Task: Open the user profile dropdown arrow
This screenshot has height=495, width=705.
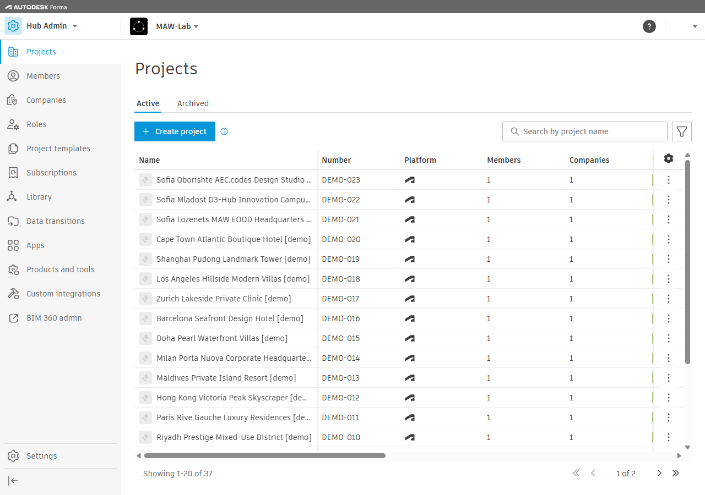Action: click(695, 26)
